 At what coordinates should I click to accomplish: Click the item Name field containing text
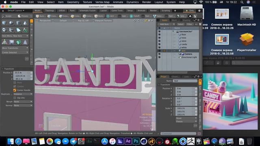pos(185,81)
